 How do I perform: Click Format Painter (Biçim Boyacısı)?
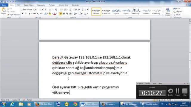(13, 15)
